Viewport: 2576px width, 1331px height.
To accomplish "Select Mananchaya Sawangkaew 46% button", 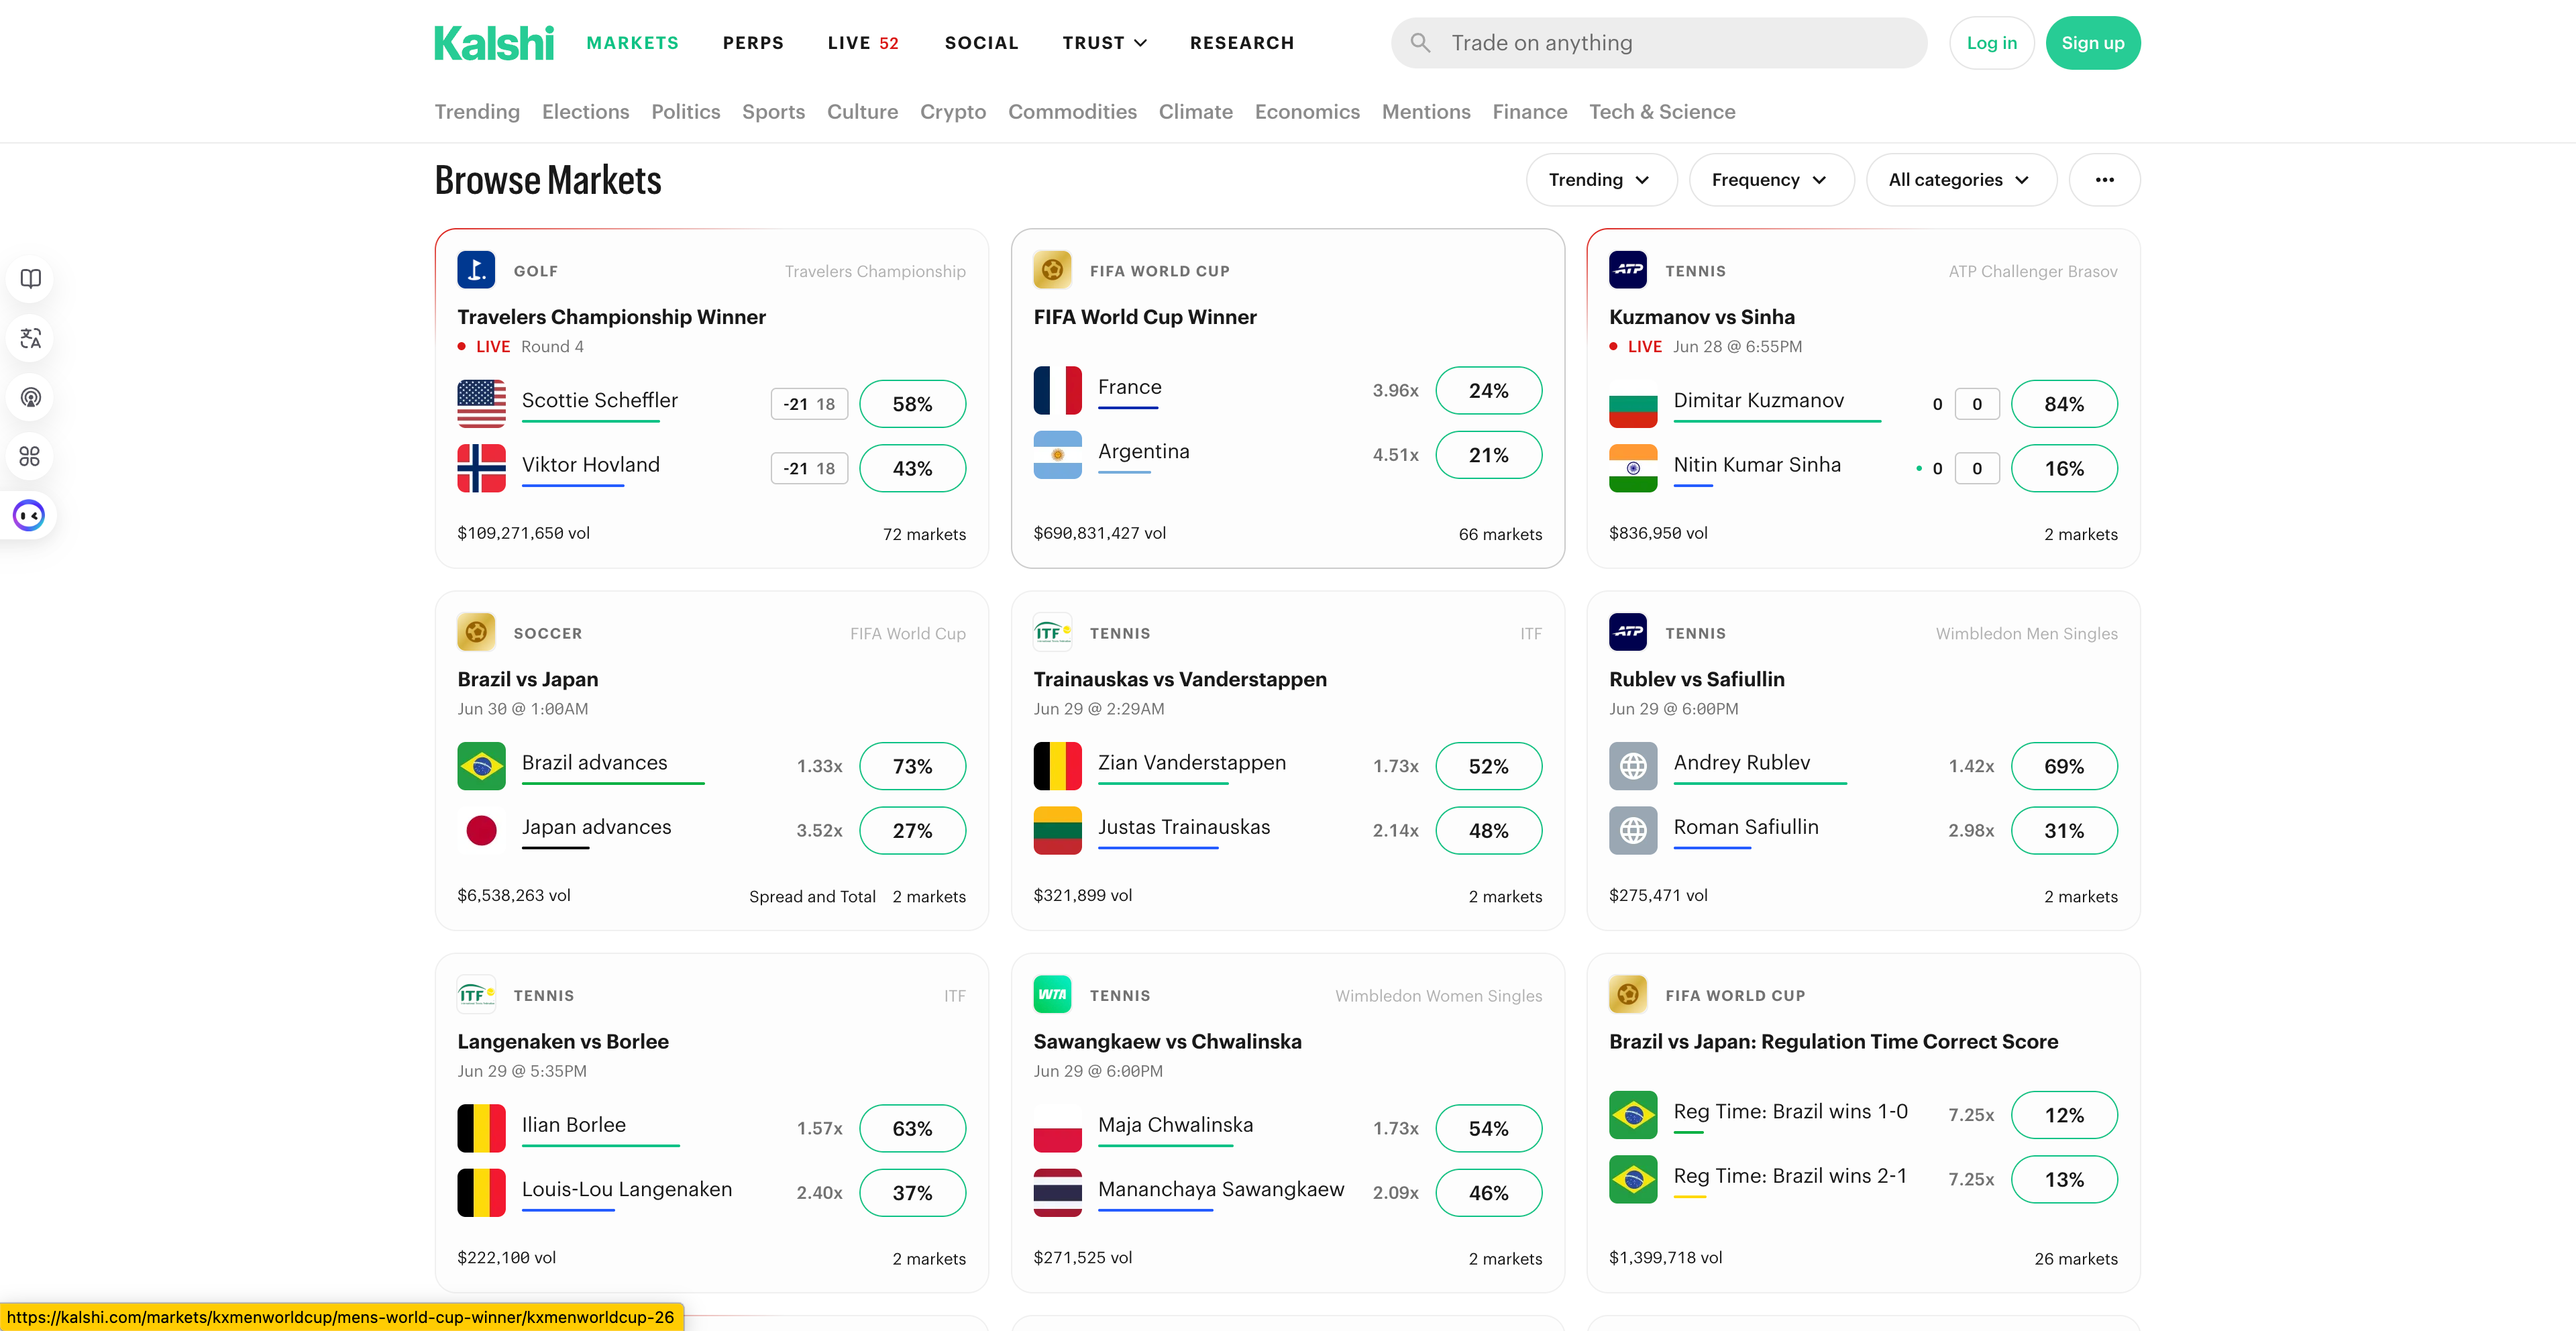I will [x=1488, y=1192].
